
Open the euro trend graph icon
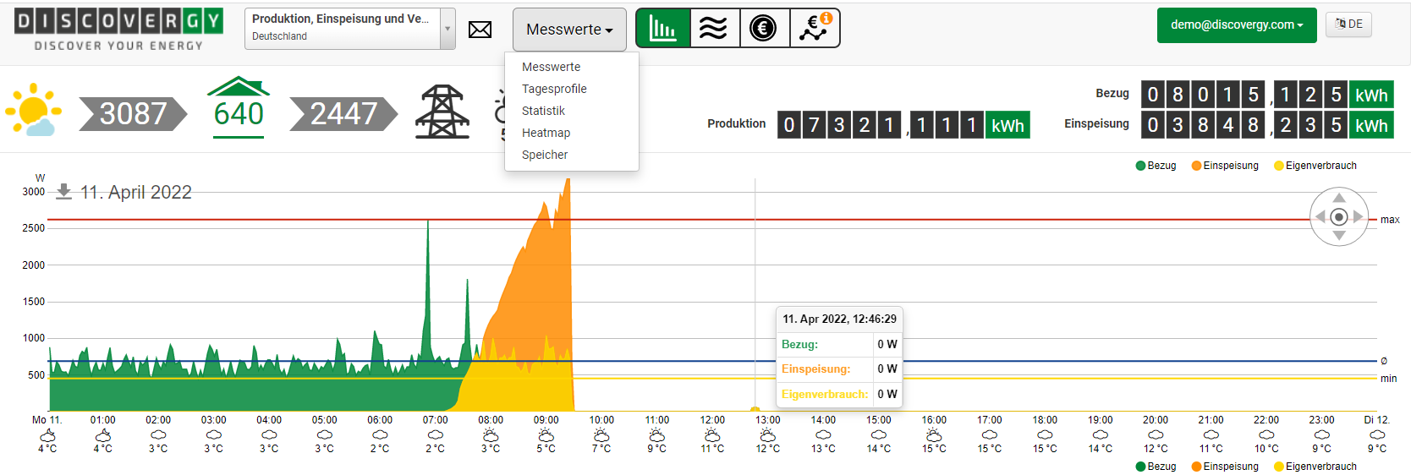(815, 29)
